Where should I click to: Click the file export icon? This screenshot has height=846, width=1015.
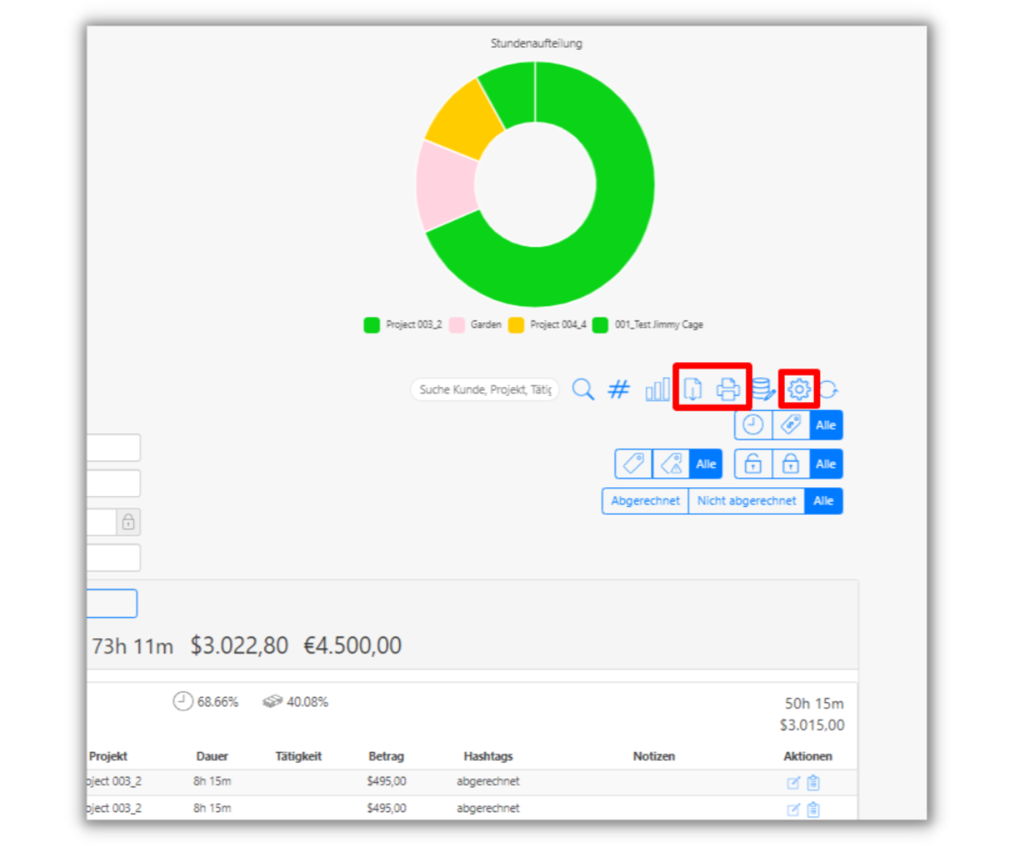692,389
